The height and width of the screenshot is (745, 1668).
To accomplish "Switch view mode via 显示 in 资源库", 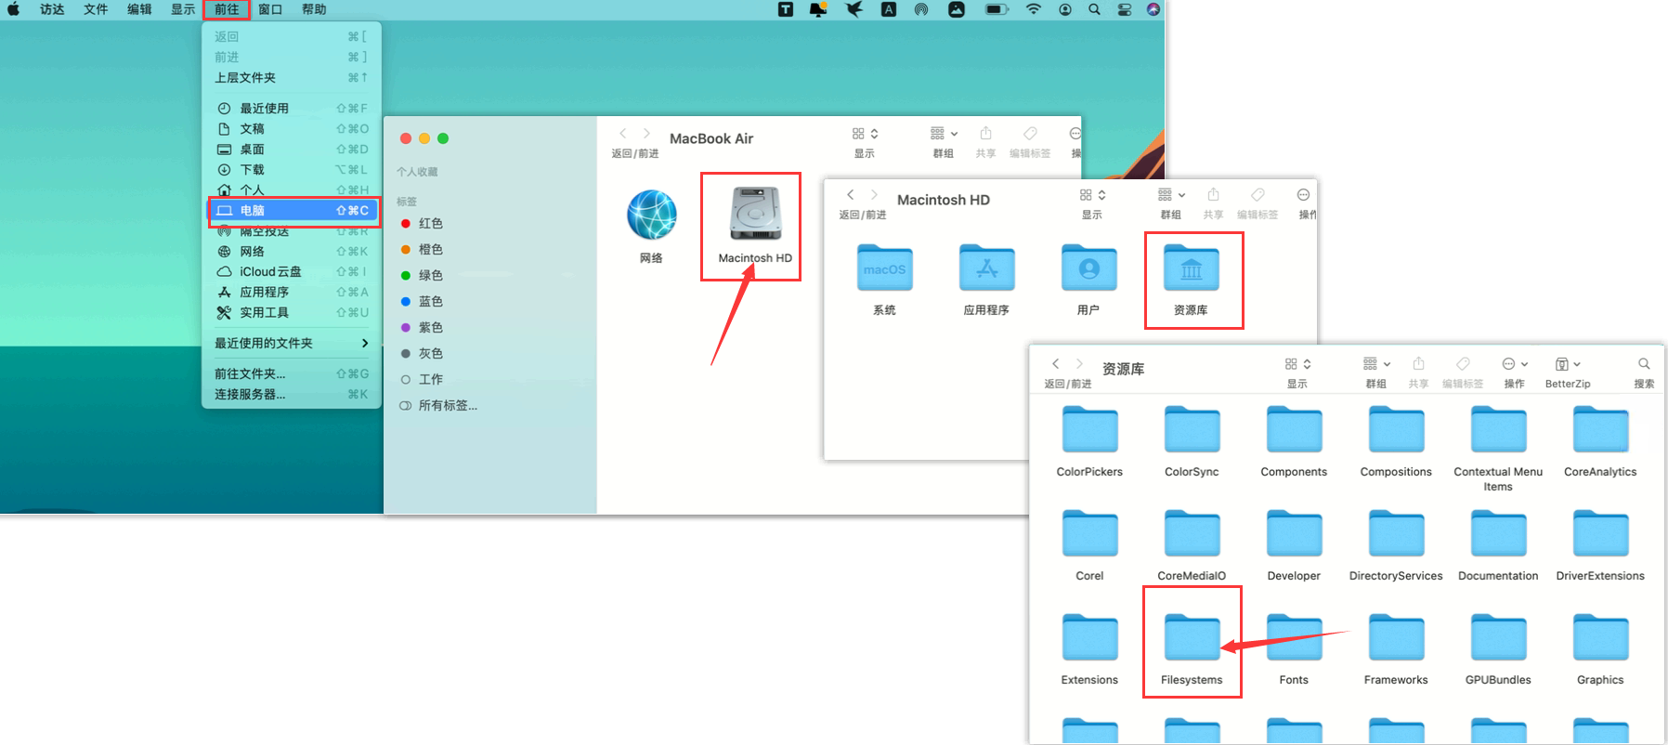I will click(1297, 364).
